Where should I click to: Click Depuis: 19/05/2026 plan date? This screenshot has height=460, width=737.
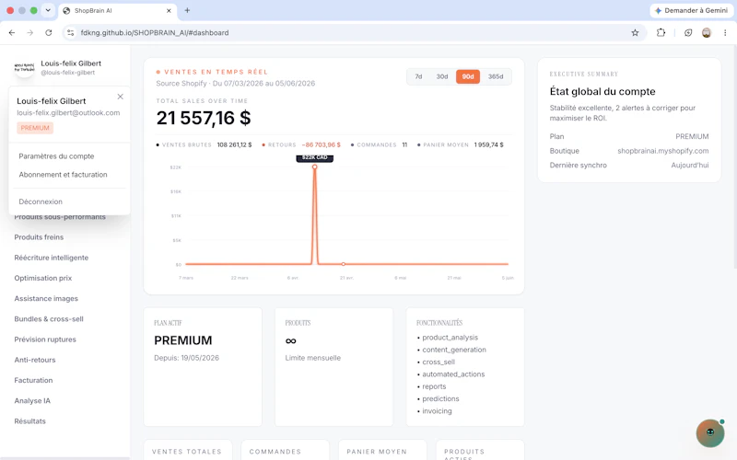(x=187, y=358)
